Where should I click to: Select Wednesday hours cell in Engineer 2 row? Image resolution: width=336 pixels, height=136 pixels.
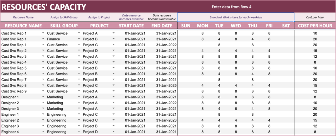pyautogui.click(x=236, y=120)
